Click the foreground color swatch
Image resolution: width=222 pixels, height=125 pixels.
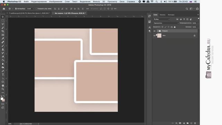click(2, 99)
